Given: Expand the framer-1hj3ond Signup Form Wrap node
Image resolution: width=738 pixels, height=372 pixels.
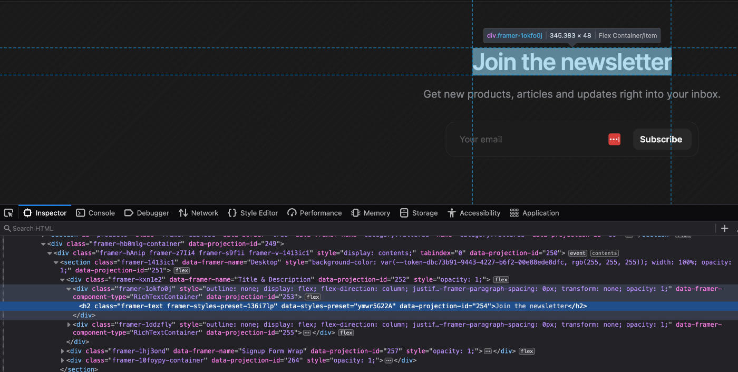Looking at the screenshot, I should [x=63, y=351].
